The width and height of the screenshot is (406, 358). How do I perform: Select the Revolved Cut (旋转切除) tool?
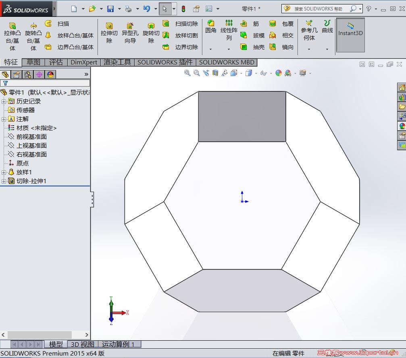point(151,33)
